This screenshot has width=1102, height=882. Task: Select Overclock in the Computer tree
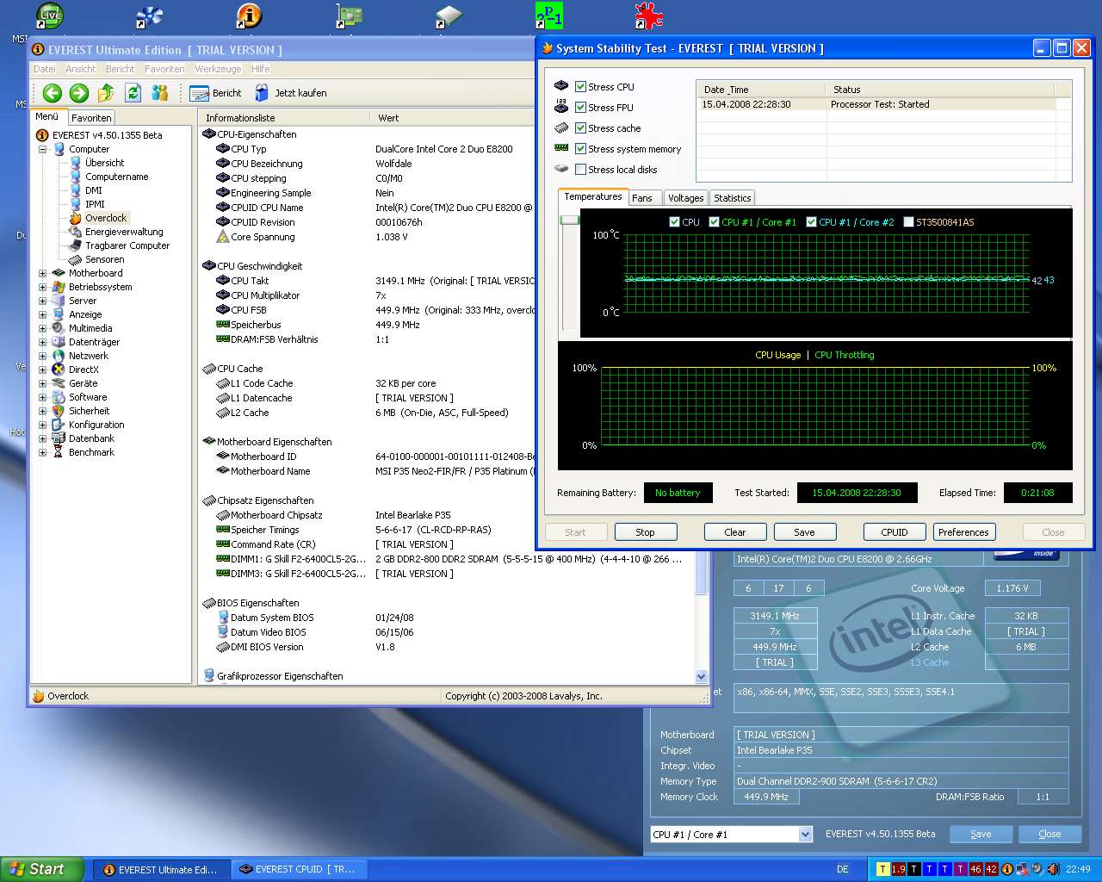point(106,218)
